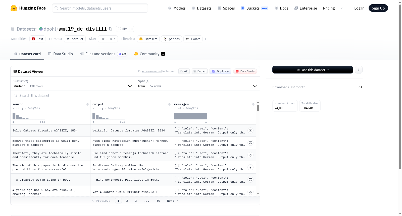402x216 pixels.
Task: Click the parquet format tag
Action: coord(75,39)
